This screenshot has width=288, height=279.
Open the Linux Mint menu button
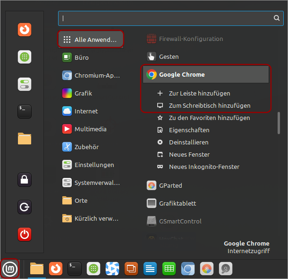[x=10, y=269]
